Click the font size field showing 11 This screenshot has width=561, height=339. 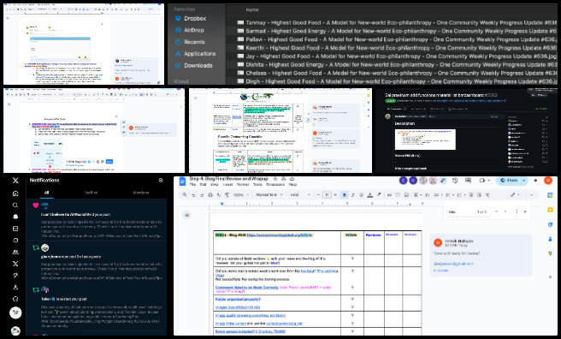(327, 194)
